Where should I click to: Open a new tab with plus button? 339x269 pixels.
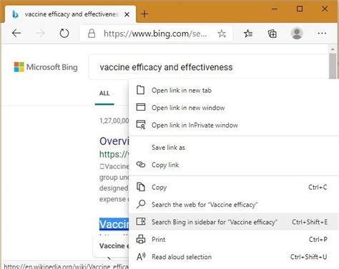coord(144,14)
